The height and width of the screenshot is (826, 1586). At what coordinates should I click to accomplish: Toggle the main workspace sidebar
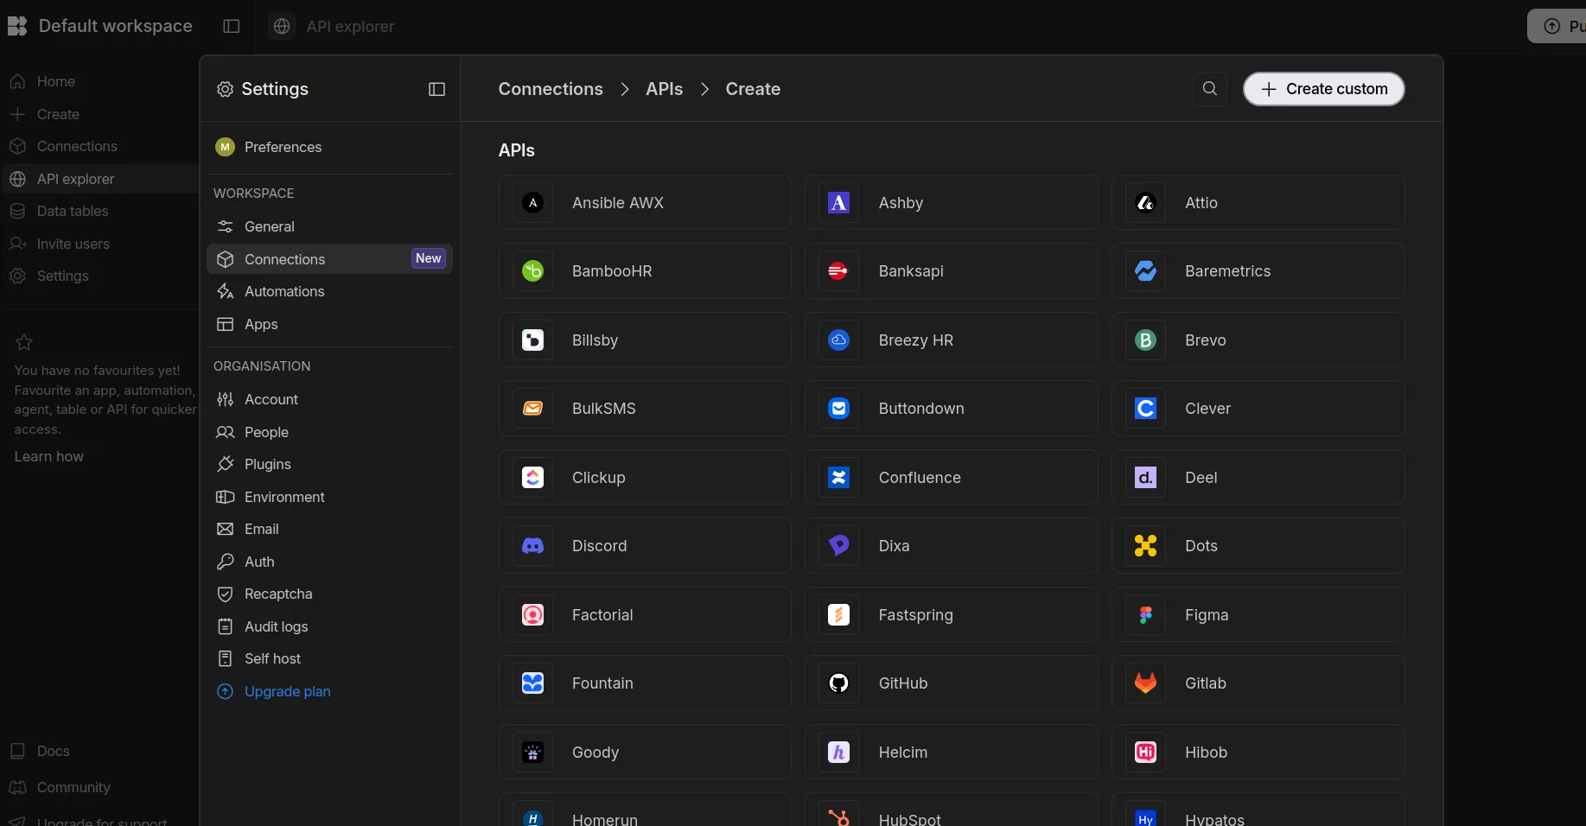[231, 26]
